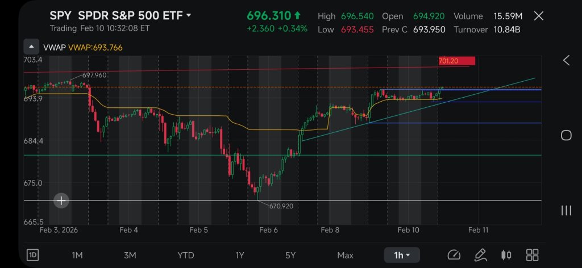Viewport: 582px width, 268px height.
Task: Click the 670.920 low price marker
Action: pos(281,206)
